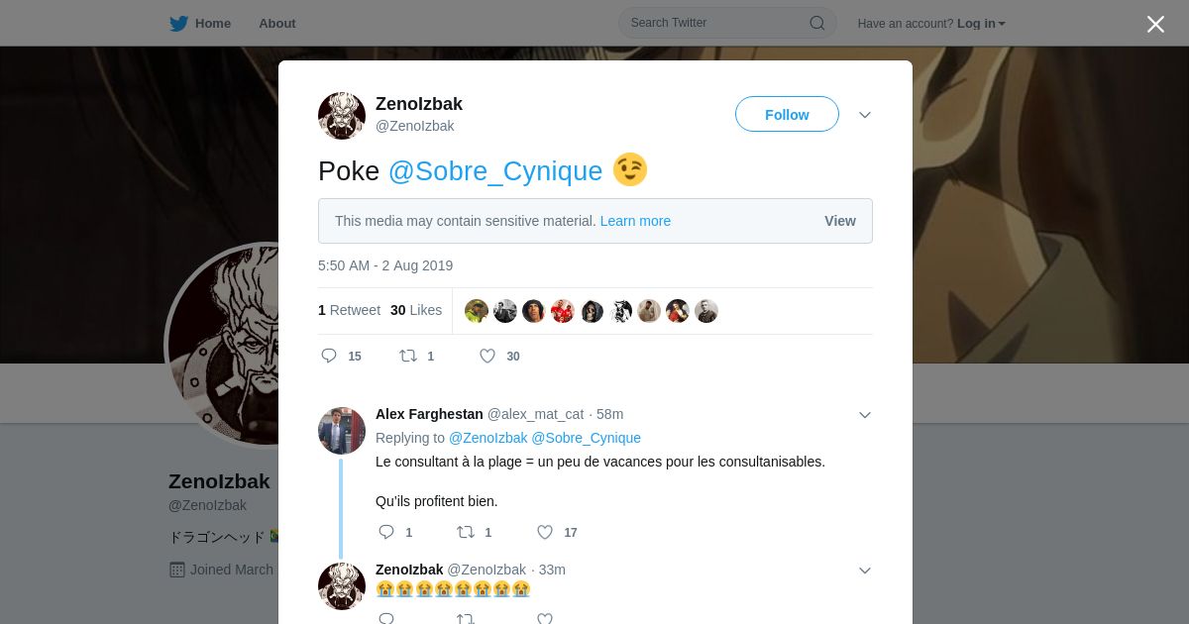Open ZenoIzbak's avatar in tweet header

342,116
